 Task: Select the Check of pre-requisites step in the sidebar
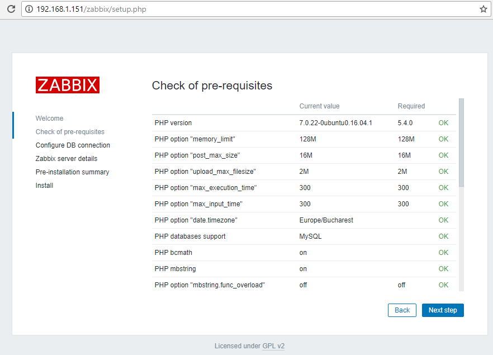[x=70, y=132]
